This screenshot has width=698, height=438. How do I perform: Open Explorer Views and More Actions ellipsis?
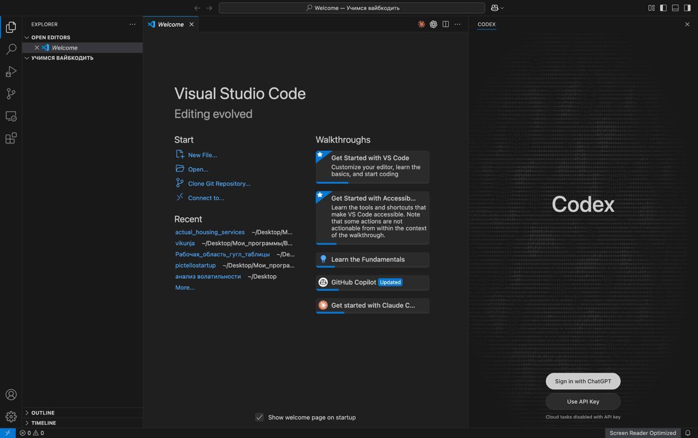[133, 24]
